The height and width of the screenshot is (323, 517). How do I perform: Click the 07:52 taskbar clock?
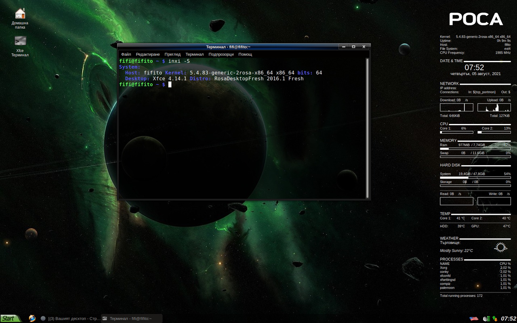[508, 319]
